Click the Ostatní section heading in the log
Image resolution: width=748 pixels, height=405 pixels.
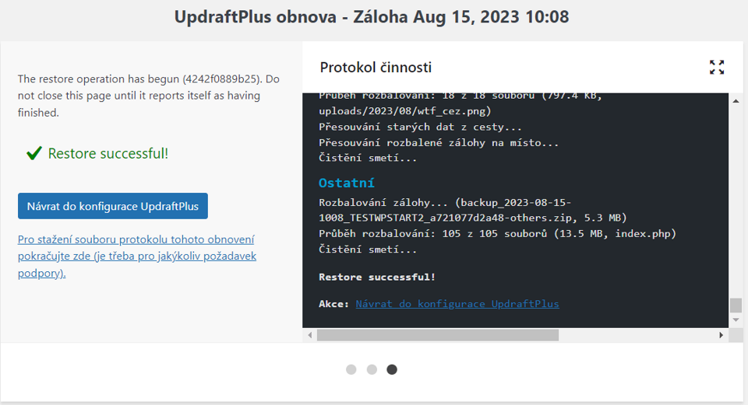(346, 183)
